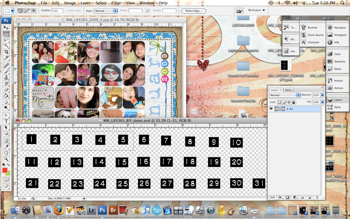
Task: Choose the Horizontal Type tool
Action: [6, 121]
